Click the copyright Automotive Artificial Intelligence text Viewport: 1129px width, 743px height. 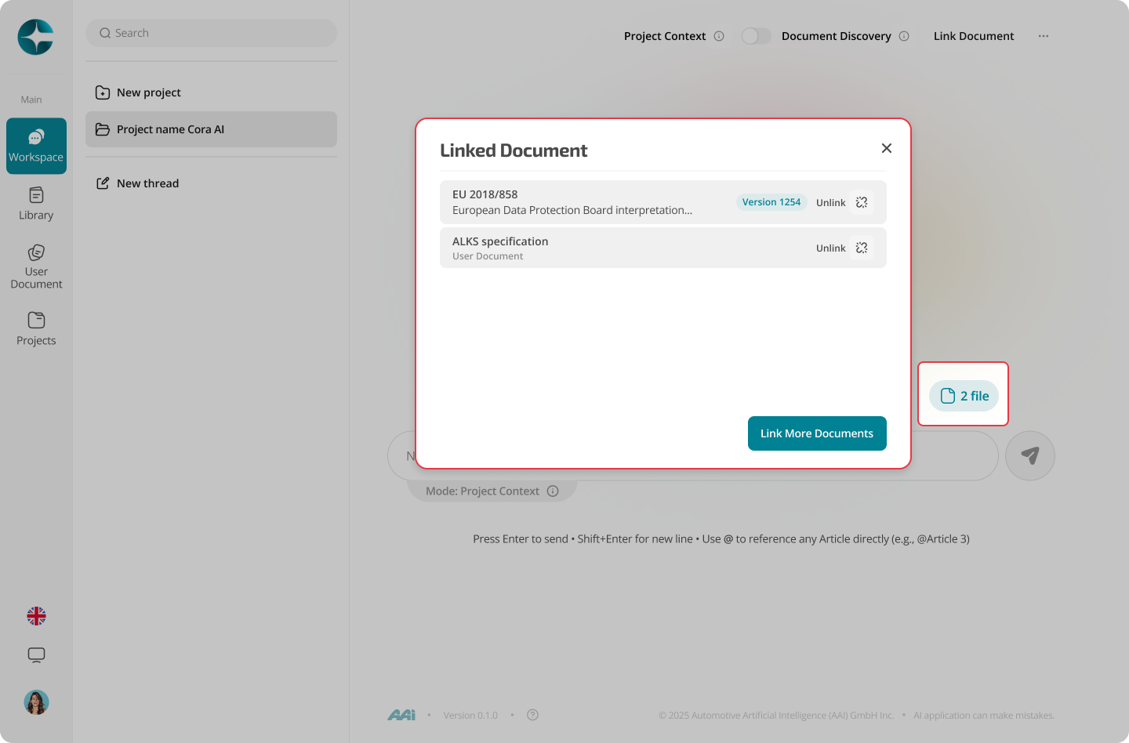pos(776,716)
